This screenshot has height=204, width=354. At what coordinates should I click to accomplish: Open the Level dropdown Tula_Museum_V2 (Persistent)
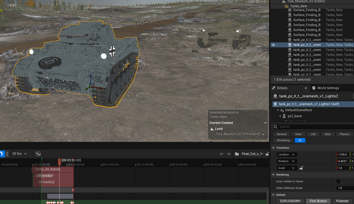(238, 134)
